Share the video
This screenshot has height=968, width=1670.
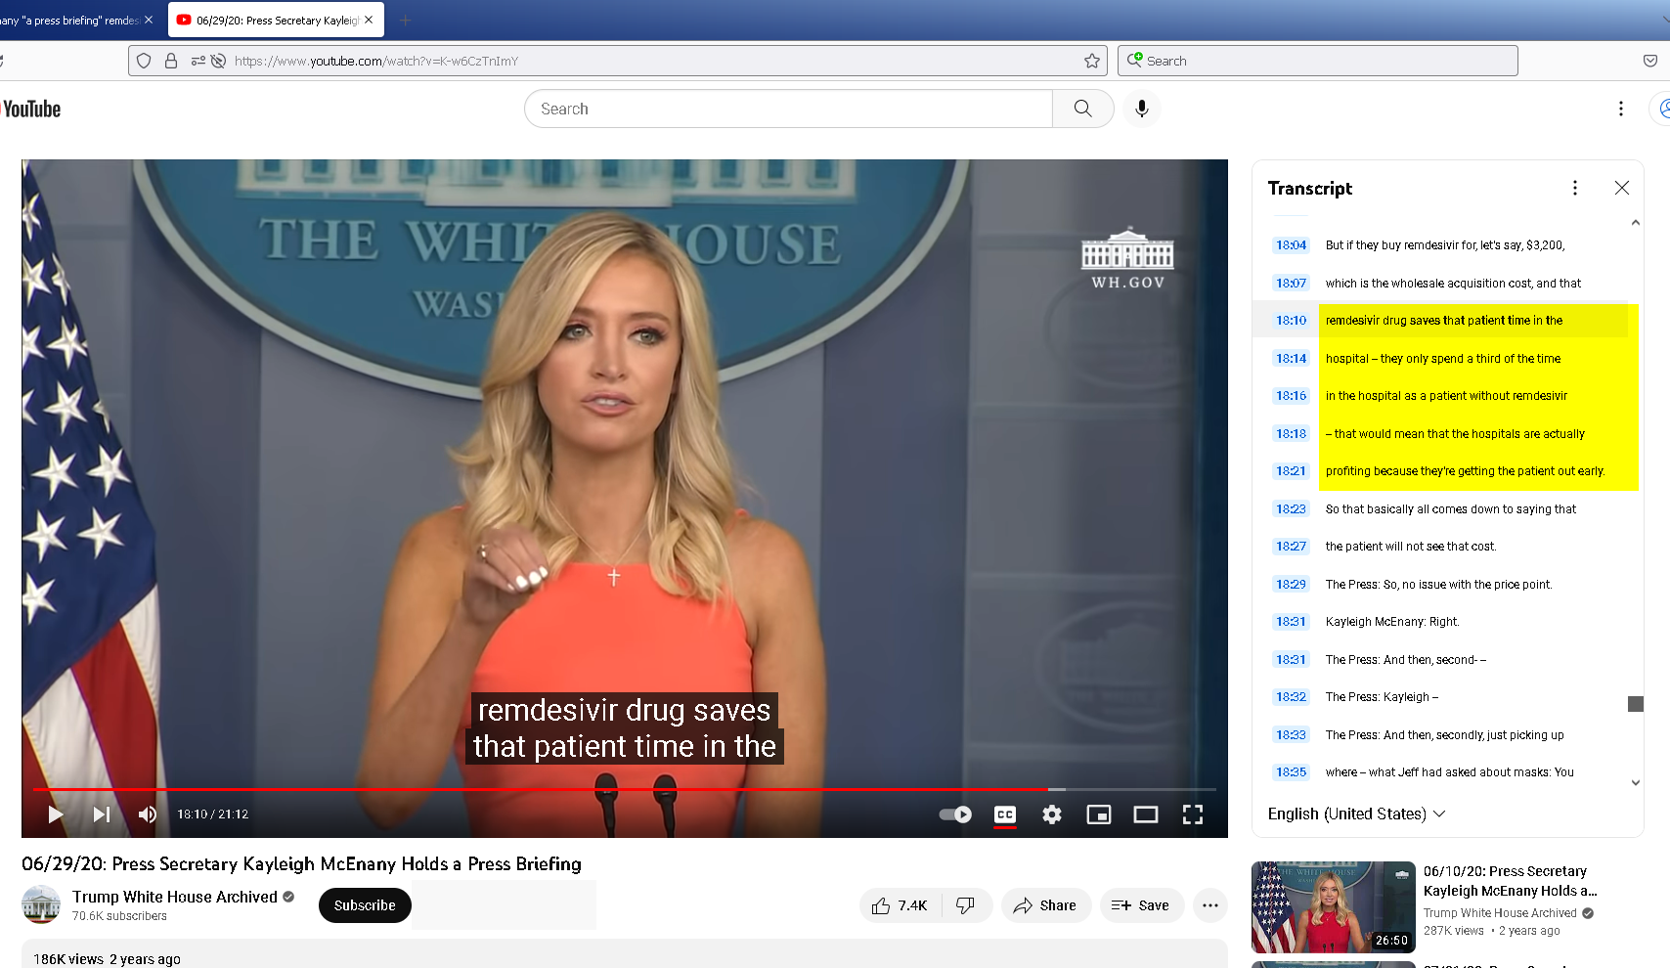(1045, 905)
